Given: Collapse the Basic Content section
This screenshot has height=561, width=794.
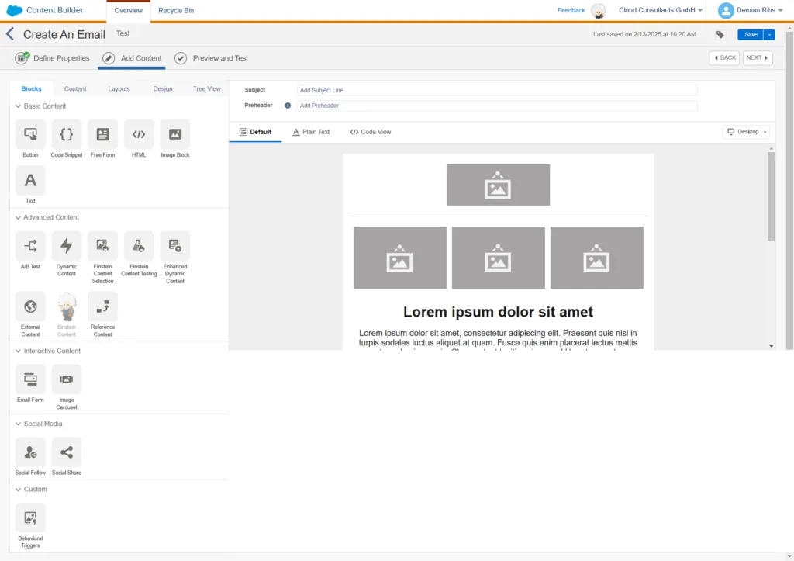Looking at the screenshot, I should 19,106.
